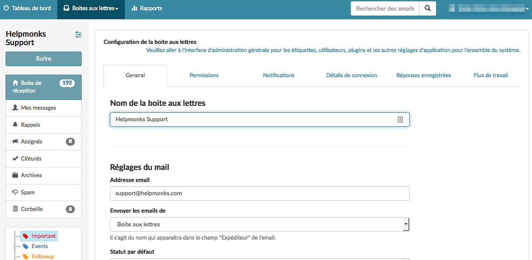Open the Tableau de bord dashboard
Image resolution: width=532 pixels, height=260 pixels.
(27, 8)
